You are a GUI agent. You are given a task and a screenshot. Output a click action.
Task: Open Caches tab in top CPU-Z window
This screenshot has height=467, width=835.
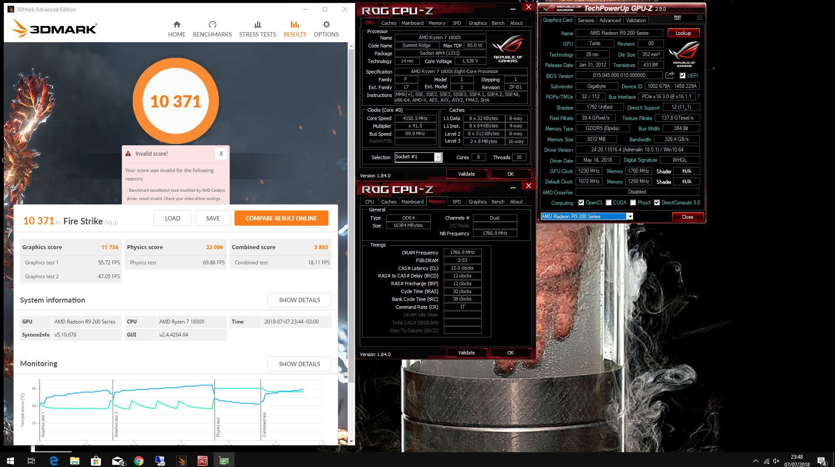[x=389, y=23]
